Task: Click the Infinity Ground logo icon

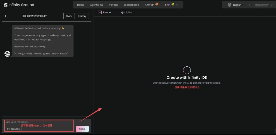Action: [6, 5]
